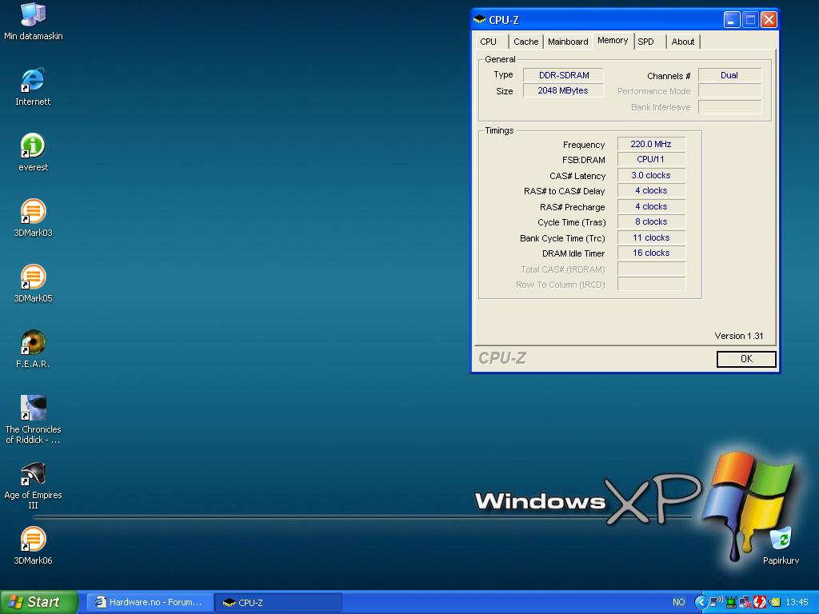Switch to the Cache tab

coord(525,42)
